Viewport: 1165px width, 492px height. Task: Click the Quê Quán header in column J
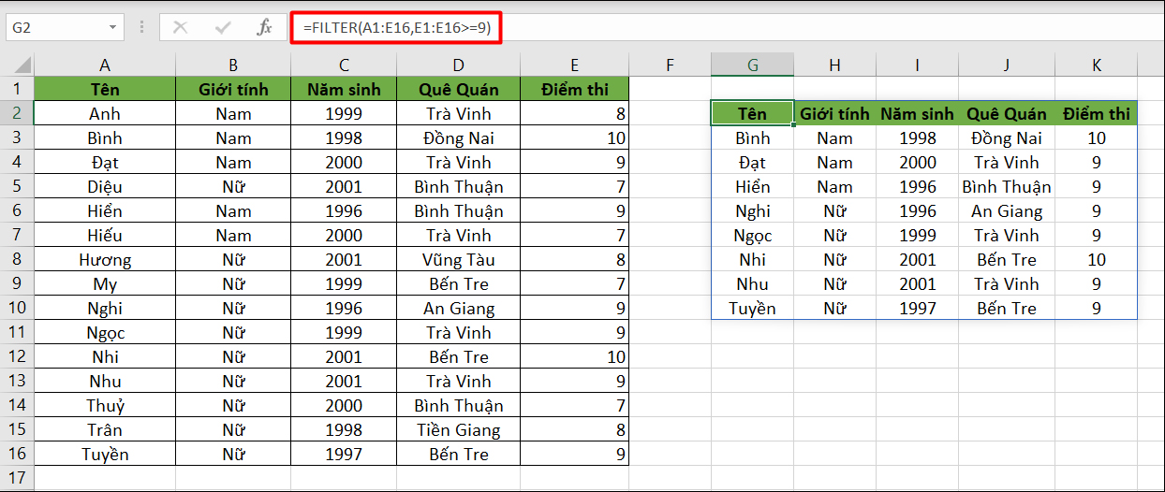point(1006,113)
